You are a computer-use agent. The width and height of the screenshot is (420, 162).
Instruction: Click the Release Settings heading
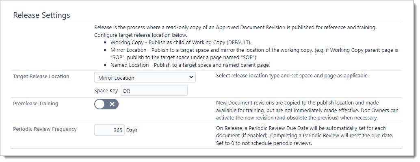[42, 15]
